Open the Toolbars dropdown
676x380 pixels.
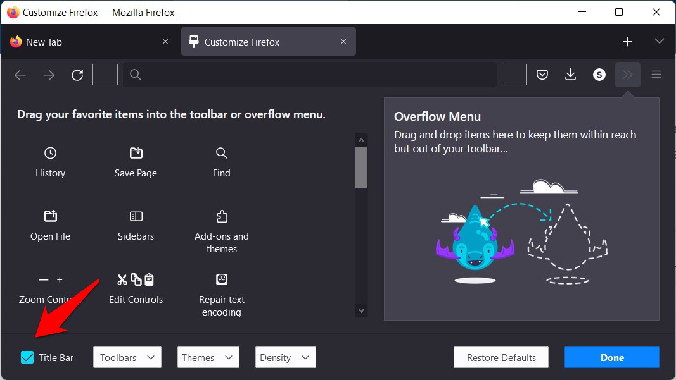coord(127,358)
